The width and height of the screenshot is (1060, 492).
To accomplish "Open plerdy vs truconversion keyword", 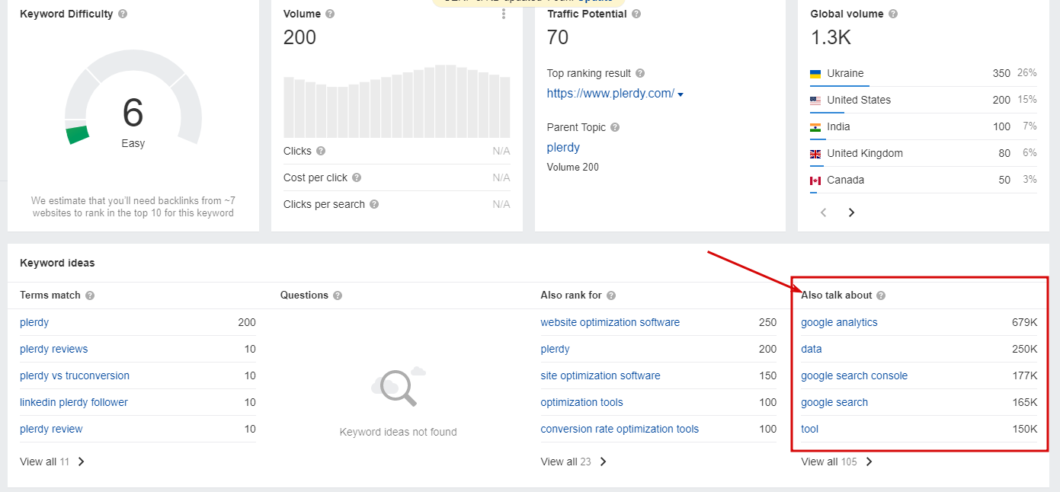I will click(75, 375).
